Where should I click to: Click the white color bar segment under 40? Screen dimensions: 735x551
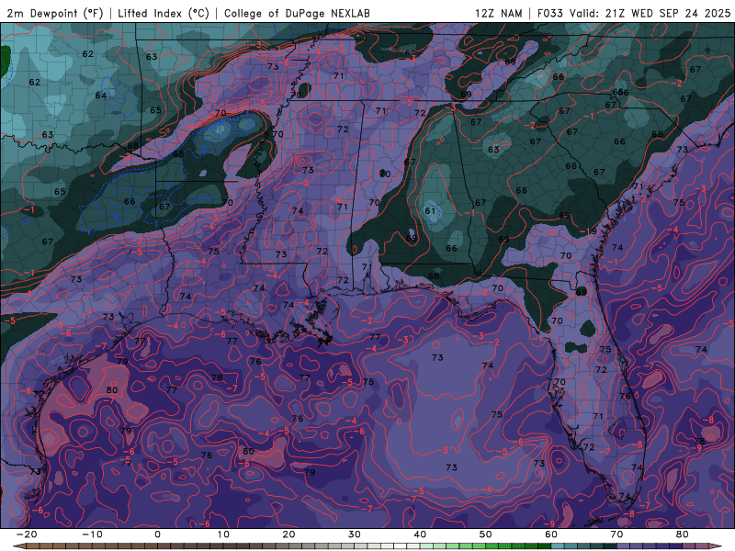pyautogui.click(x=401, y=546)
